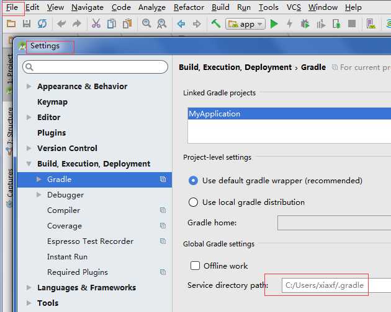This screenshot has height=312, width=391.
Task: Click the project-level icon beside Espresso Test Recorder
Action: [x=163, y=241]
